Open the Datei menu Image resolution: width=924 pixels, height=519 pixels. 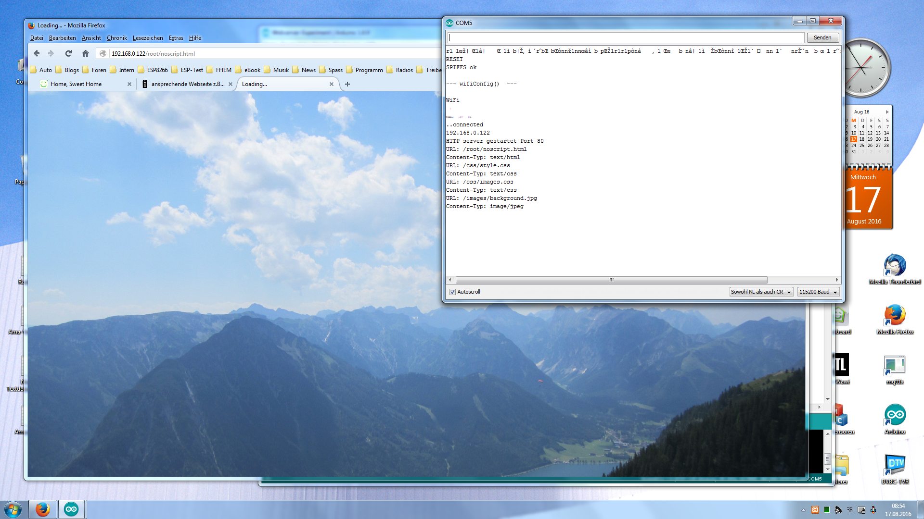(x=37, y=38)
